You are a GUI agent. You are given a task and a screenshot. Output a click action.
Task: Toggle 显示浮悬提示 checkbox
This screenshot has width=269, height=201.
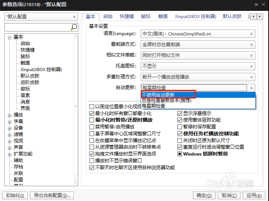pos(180,113)
